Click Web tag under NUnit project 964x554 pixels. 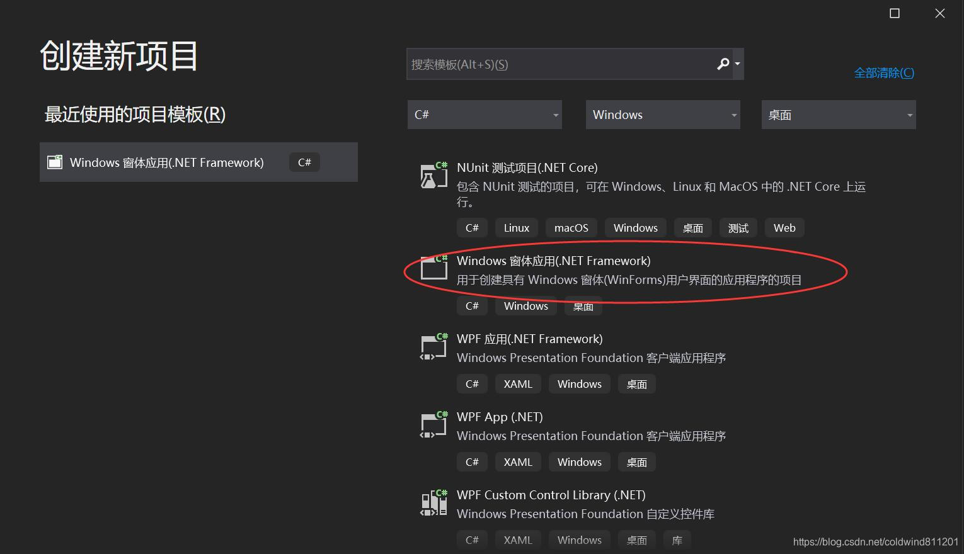[x=784, y=228]
